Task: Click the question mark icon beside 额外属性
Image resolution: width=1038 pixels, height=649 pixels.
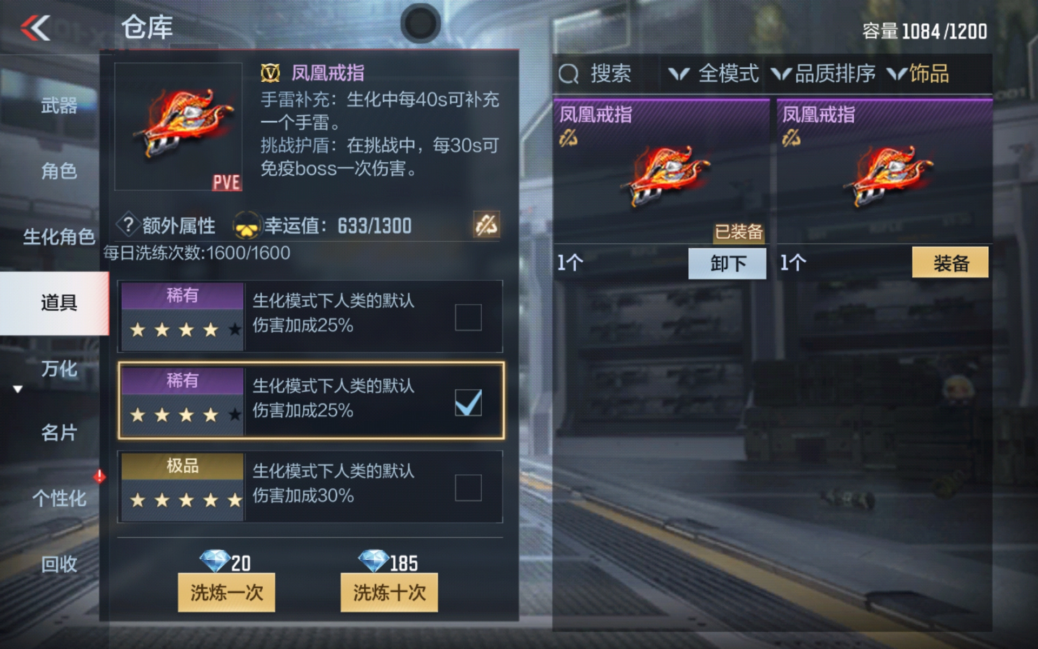Action: tap(128, 224)
